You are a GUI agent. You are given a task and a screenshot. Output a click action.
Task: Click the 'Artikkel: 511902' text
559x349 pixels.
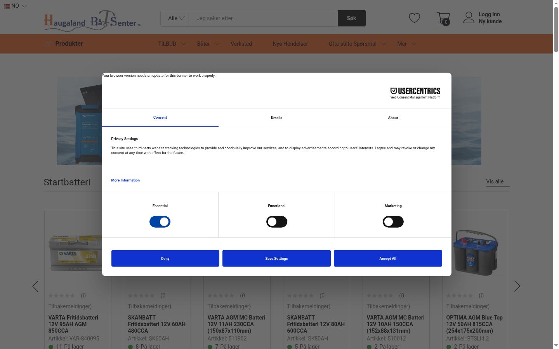pyautogui.click(x=227, y=339)
